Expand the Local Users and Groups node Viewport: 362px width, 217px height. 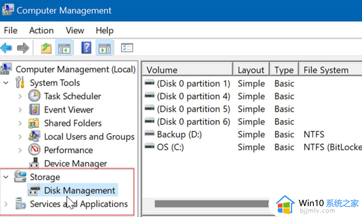click(20, 136)
